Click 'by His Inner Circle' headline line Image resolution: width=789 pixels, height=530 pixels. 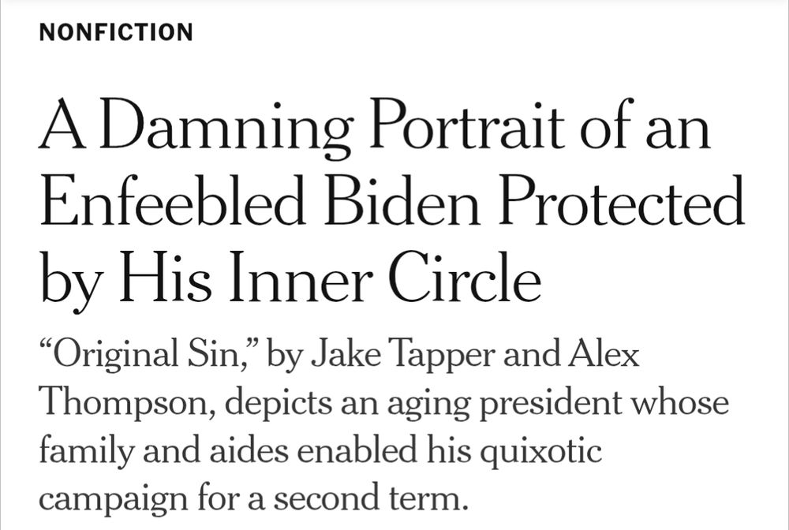click(x=290, y=278)
